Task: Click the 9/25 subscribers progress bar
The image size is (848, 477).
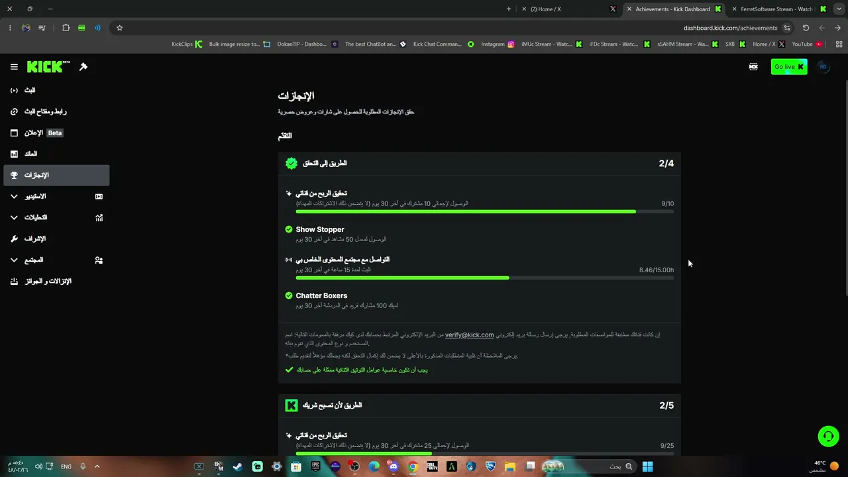Action: [484, 453]
